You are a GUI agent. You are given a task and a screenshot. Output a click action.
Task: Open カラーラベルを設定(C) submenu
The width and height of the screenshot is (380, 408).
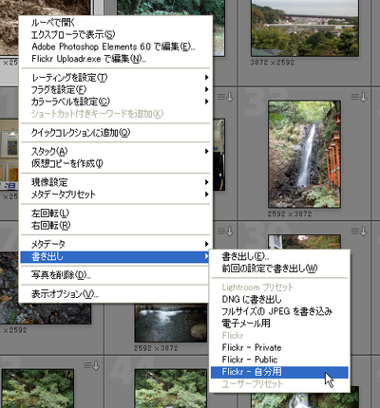coord(116,102)
